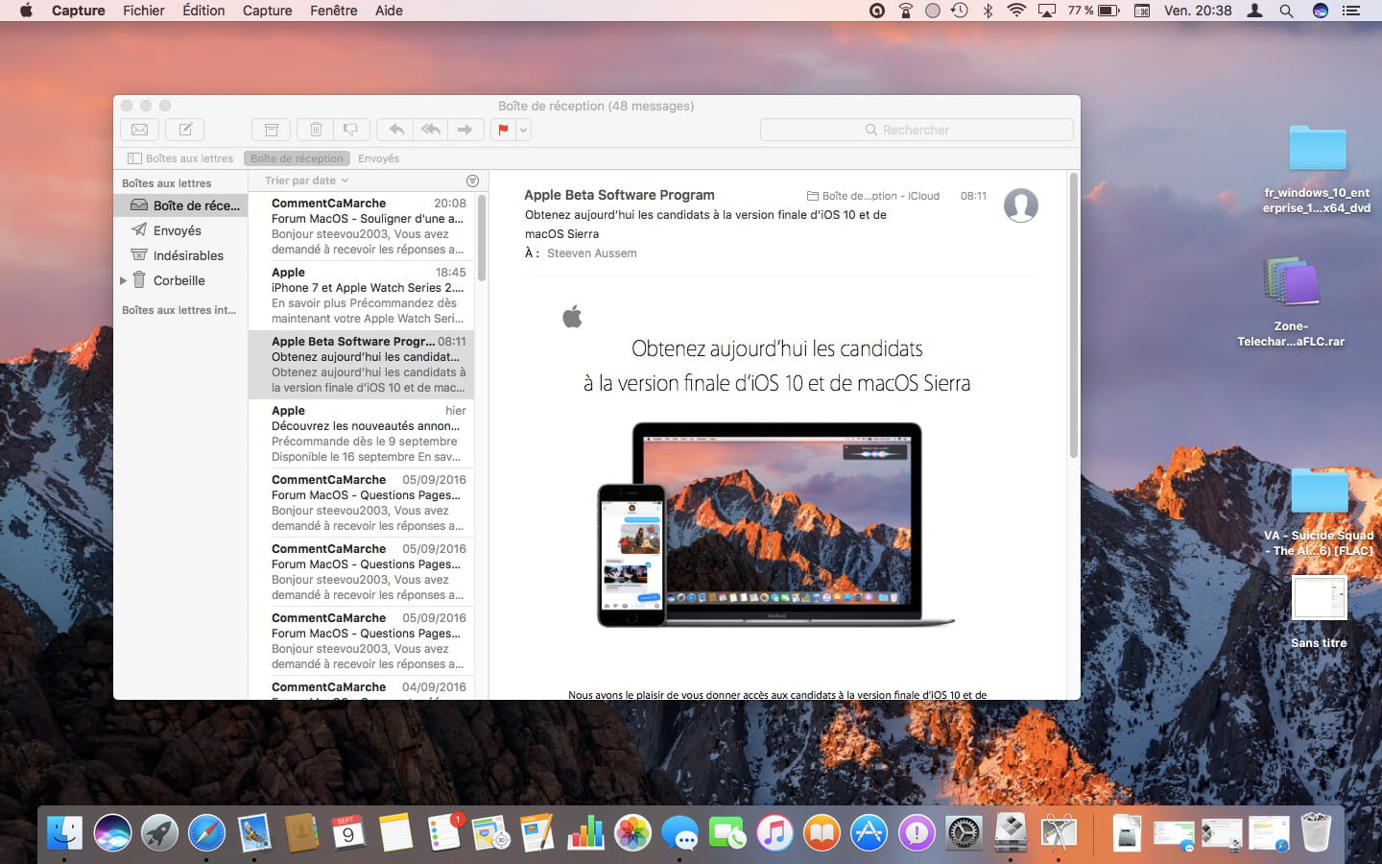Viewport: 1382px width, 864px height.
Task: Open System Preferences gear in Dock
Action: pyautogui.click(x=964, y=832)
